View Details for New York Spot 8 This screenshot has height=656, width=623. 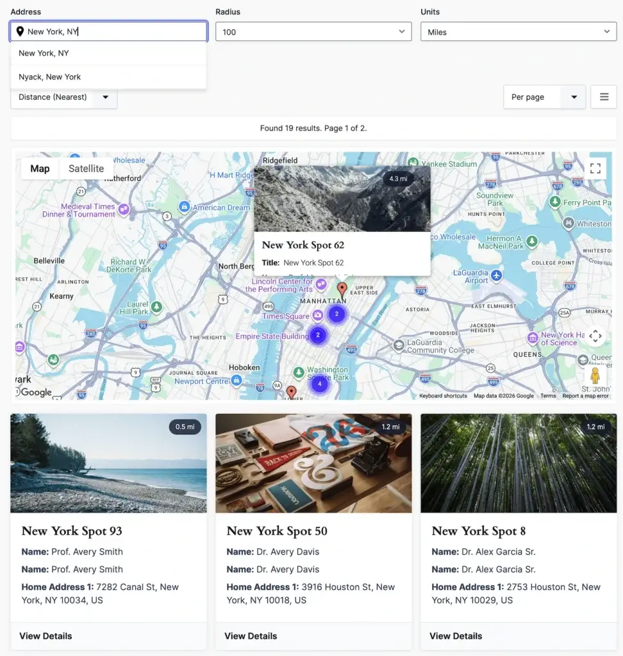tap(456, 636)
